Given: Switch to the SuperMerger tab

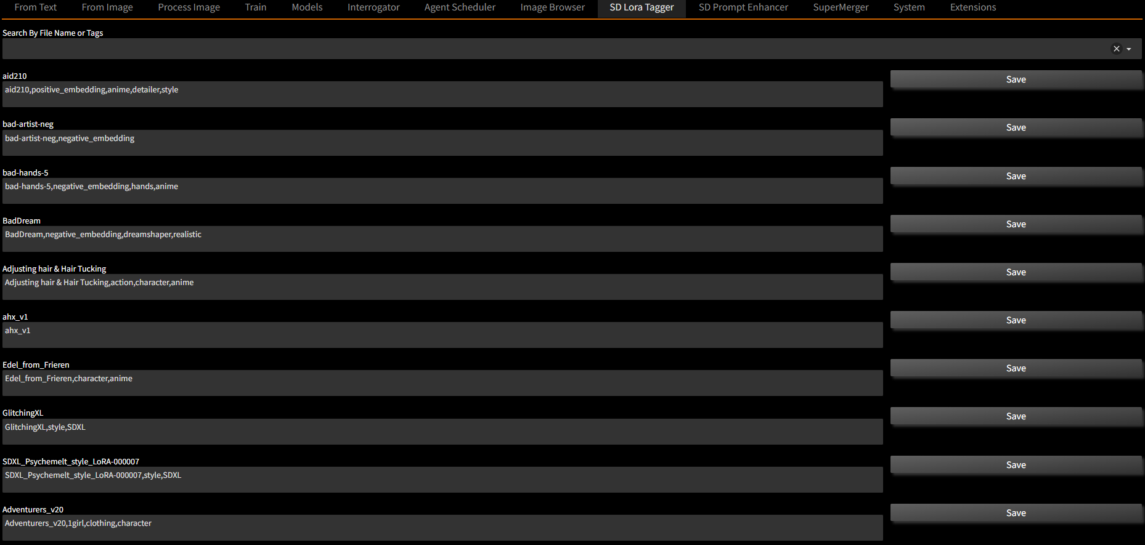Looking at the screenshot, I should pos(841,7).
